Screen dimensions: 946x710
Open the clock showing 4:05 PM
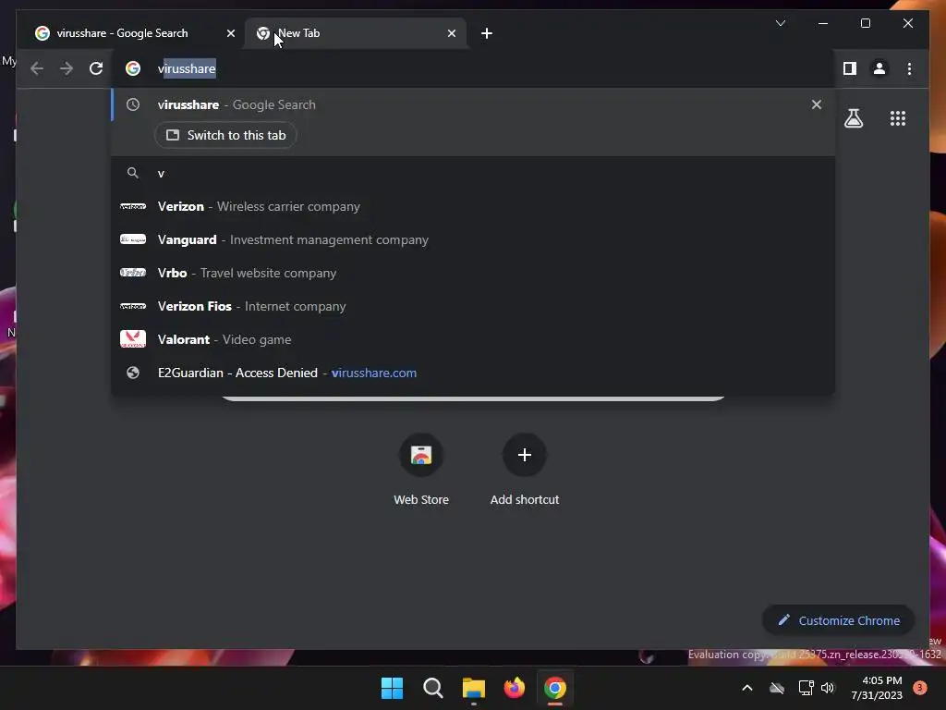[x=877, y=688]
